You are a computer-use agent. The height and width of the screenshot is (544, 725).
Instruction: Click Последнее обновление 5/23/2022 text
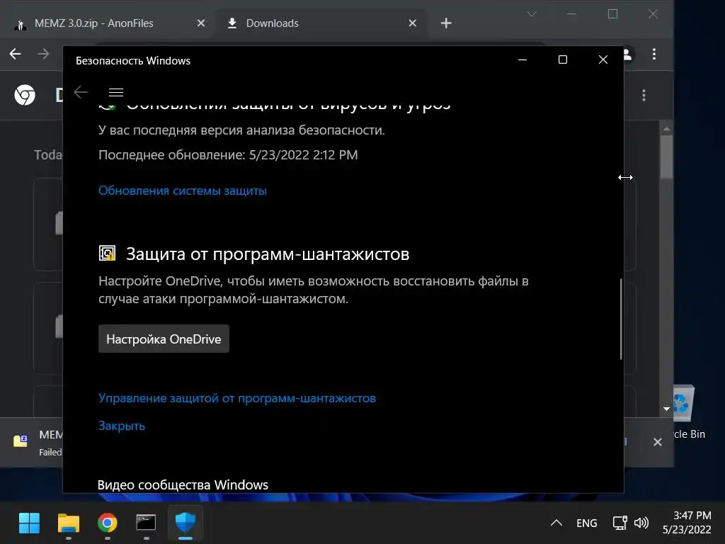(x=228, y=155)
